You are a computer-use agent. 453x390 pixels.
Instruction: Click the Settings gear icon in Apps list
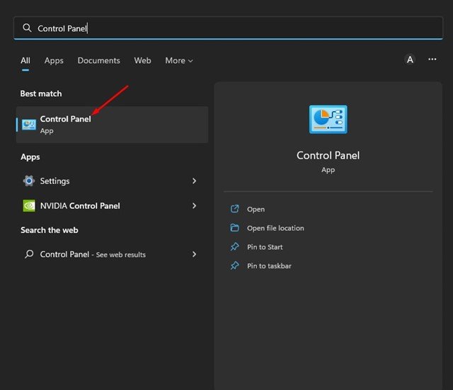tap(29, 181)
